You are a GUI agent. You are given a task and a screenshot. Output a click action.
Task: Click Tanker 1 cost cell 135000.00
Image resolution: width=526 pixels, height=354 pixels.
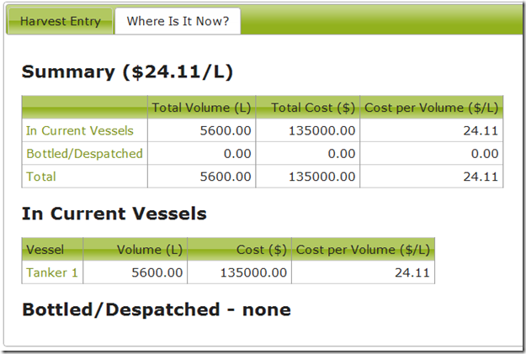[x=240, y=272]
